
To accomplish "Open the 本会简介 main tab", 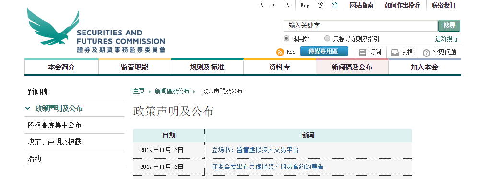I will coord(61,67).
